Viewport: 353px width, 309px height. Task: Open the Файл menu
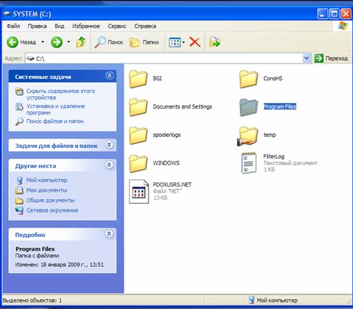pyautogui.click(x=13, y=26)
